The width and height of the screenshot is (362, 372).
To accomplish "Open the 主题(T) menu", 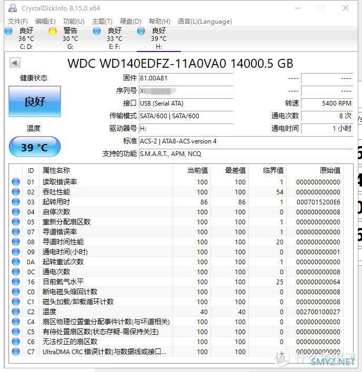I will pyautogui.click(x=102, y=22).
